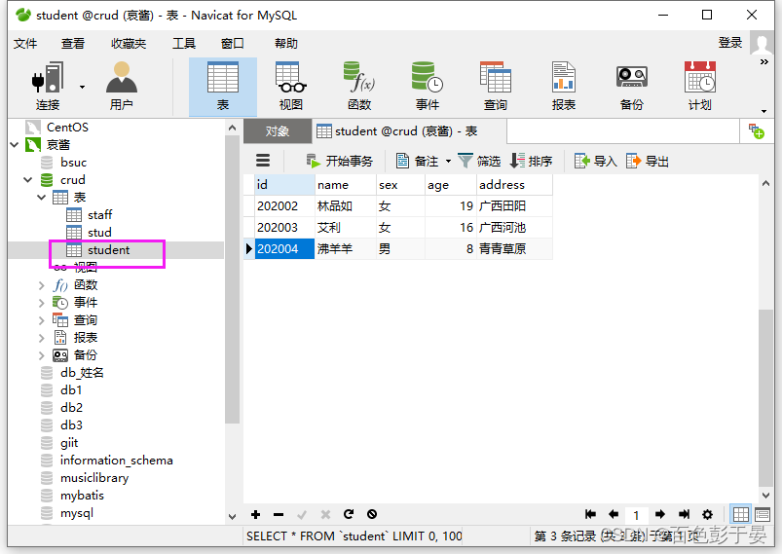782x554 pixels.
Task: Open the 查询 query toolbar icon
Action: [496, 87]
